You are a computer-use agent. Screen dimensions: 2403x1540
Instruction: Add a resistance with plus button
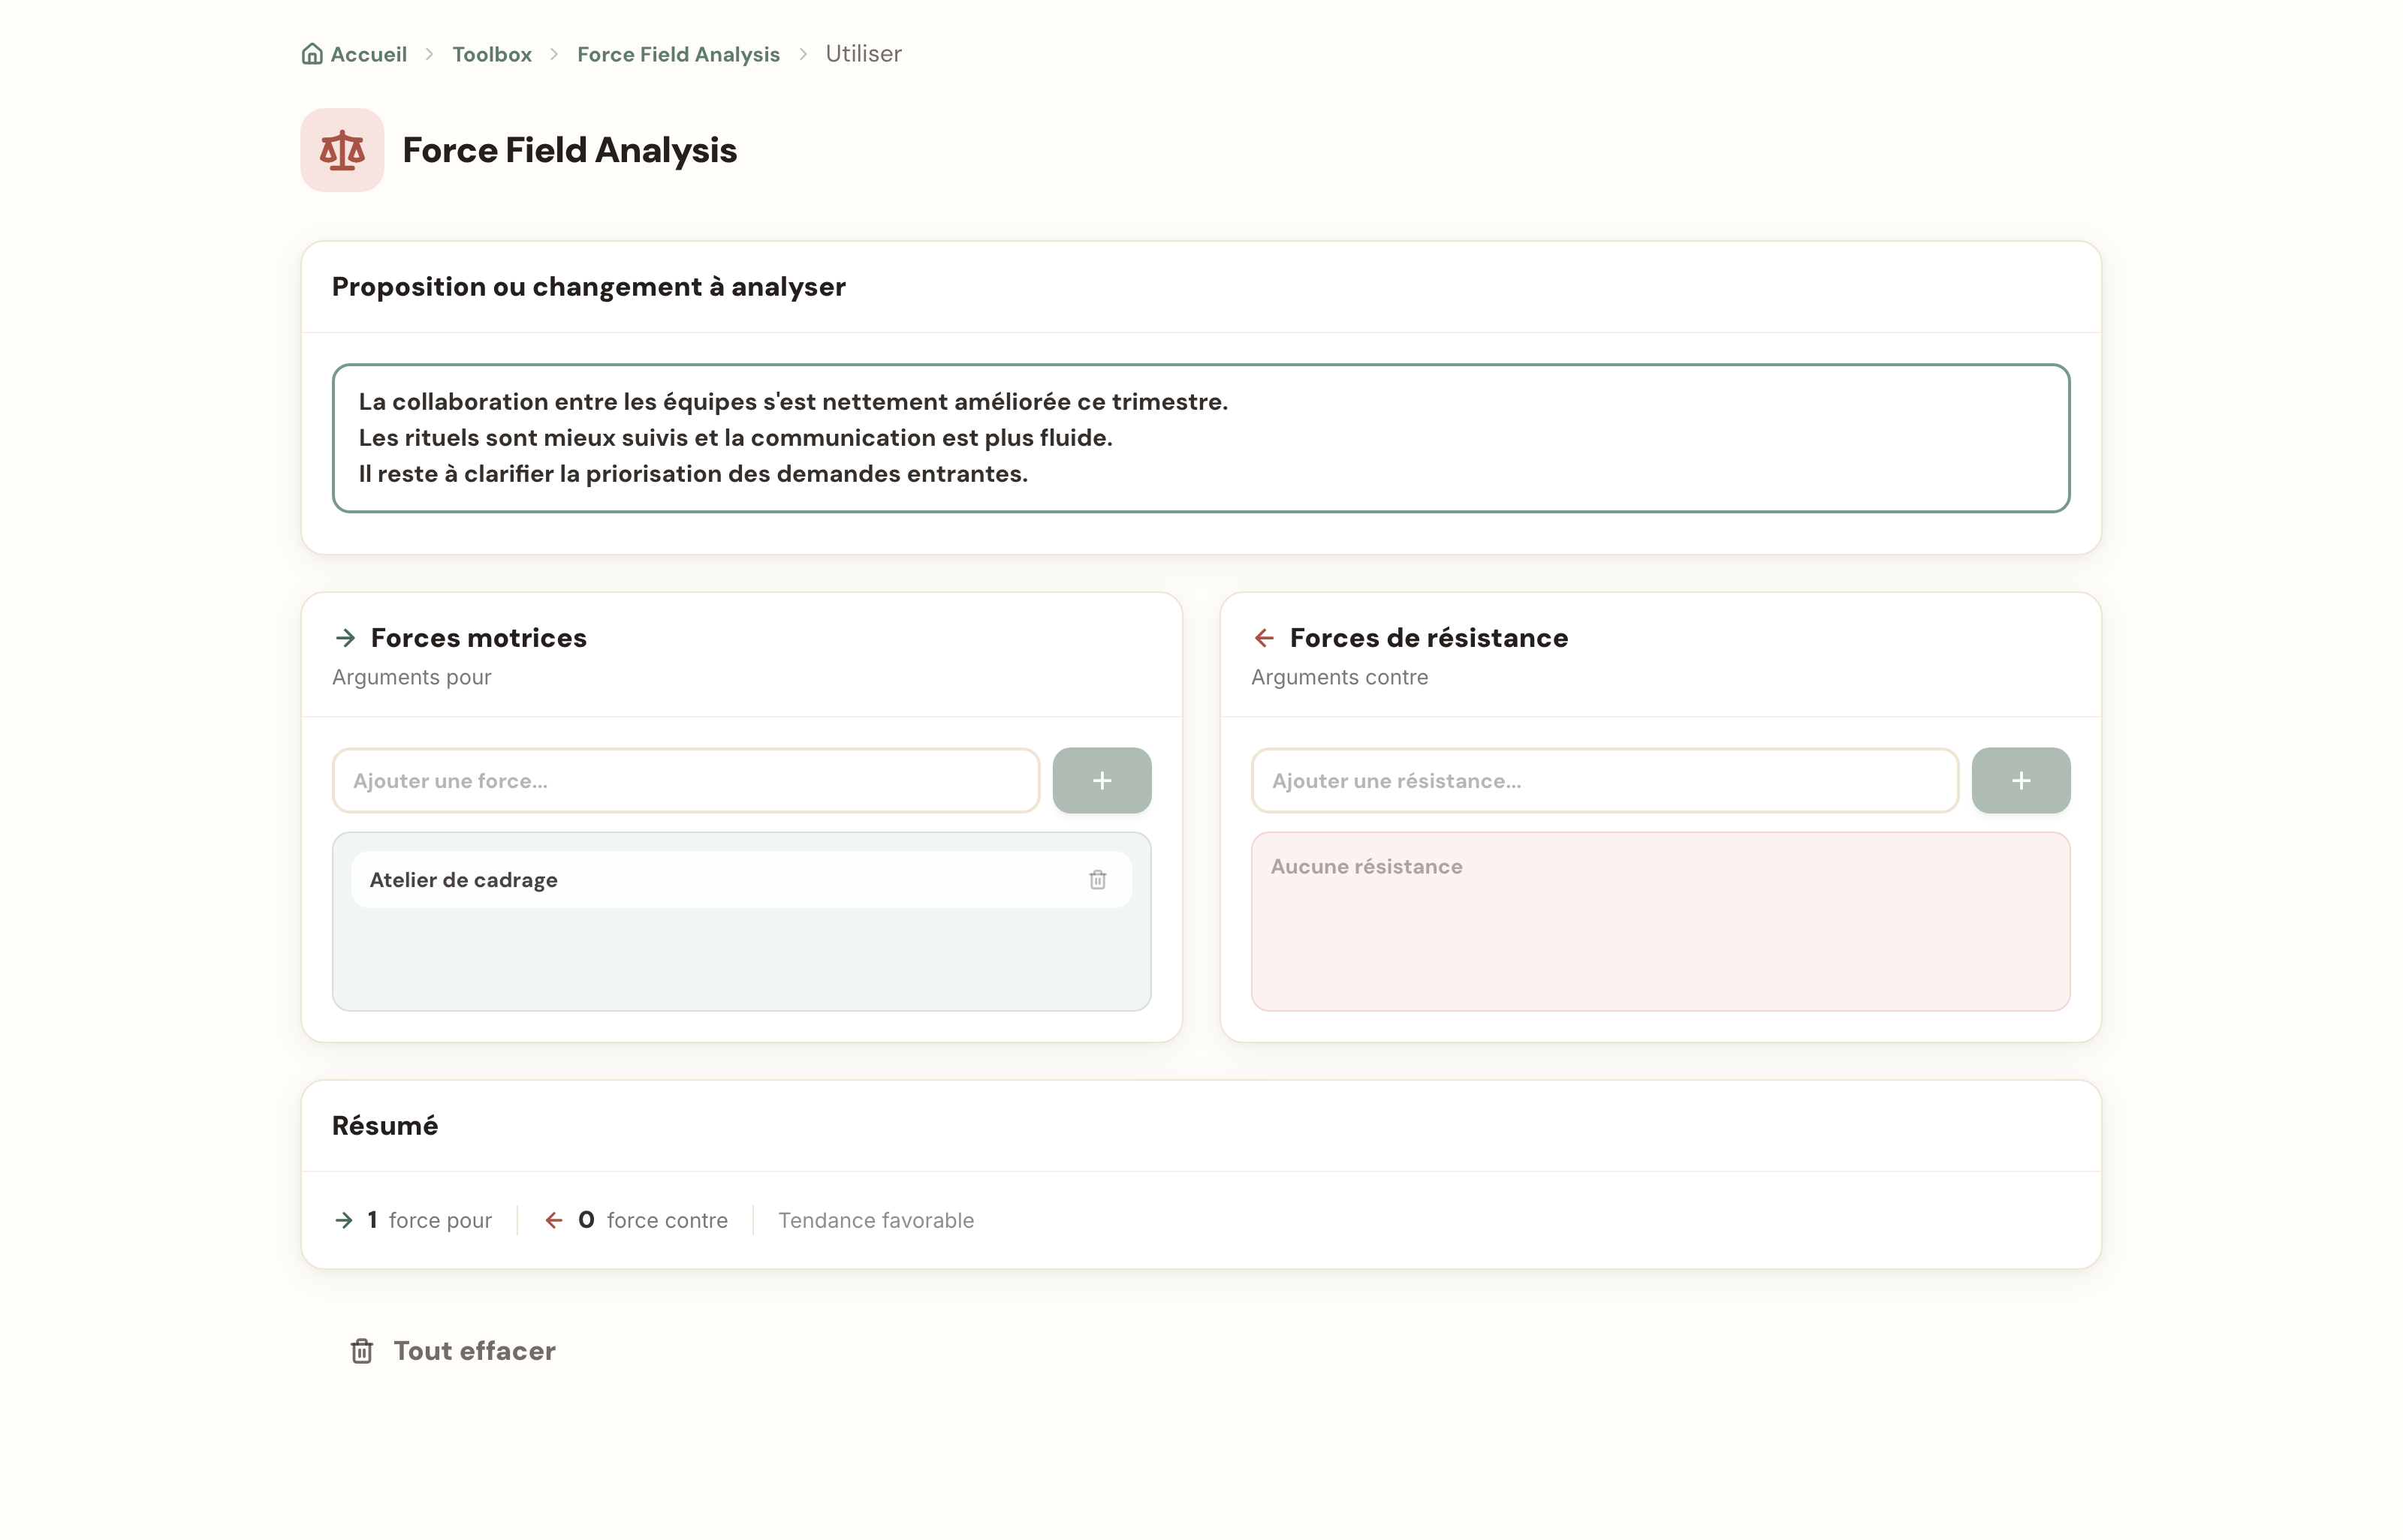tap(2021, 781)
